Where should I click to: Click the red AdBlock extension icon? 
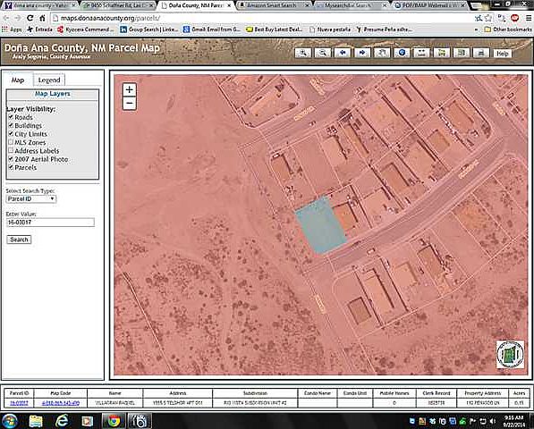pos(515,18)
